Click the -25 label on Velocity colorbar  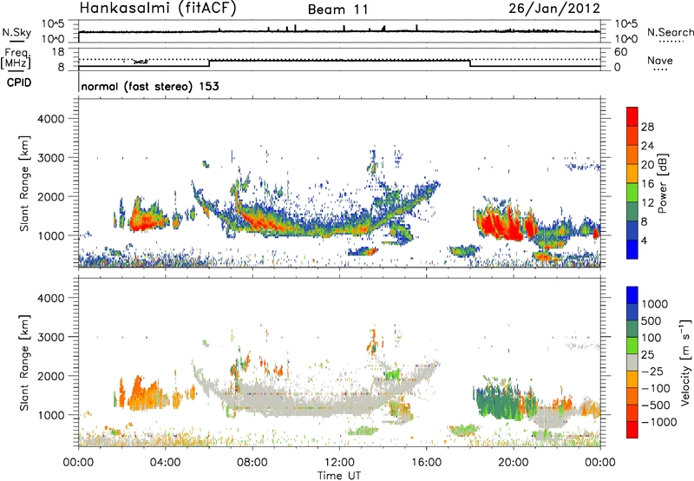click(x=652, y=372)
